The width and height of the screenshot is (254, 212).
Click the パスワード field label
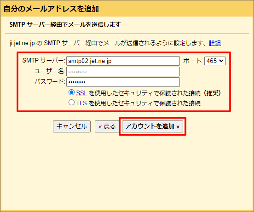pyautogui.click(x=50, y=81)
